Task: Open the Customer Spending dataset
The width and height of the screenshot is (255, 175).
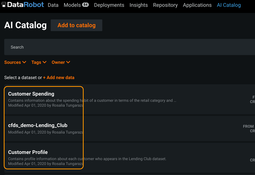Action: coord(31,94)
